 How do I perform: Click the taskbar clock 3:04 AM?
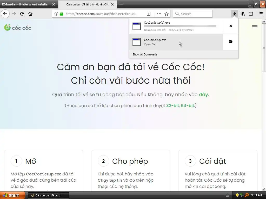[x=256, y=195]
